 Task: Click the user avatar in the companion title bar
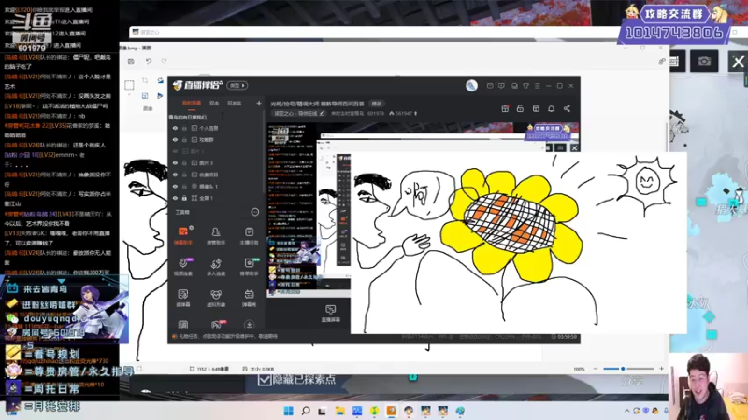tap(471, 86)
